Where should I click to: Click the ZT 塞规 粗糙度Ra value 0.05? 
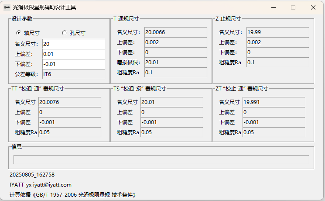point(274,132)
